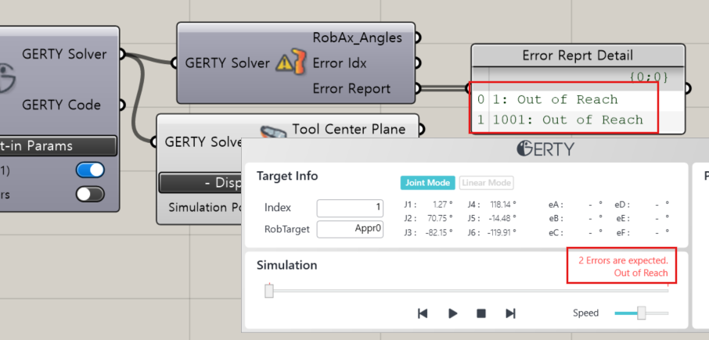Play the simulation

pos(452,313)
